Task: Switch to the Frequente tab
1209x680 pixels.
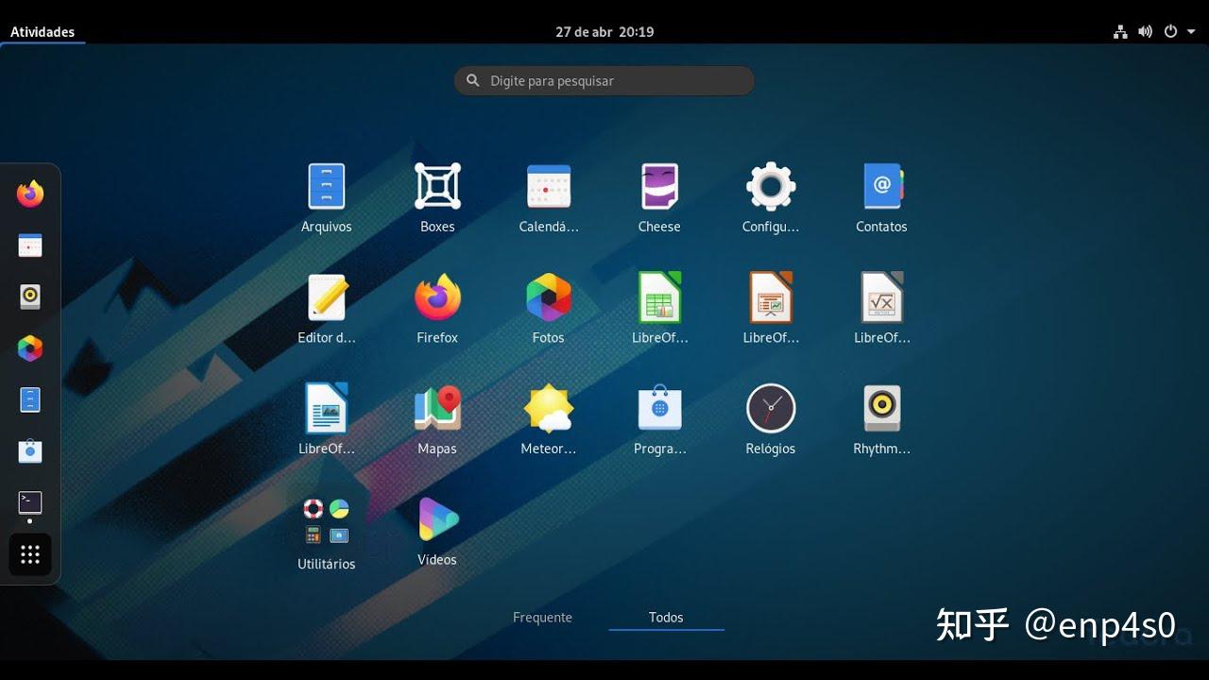Action: (542, 618)
